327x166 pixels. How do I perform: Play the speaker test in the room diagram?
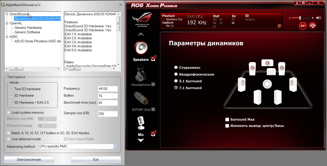[267, 84]
